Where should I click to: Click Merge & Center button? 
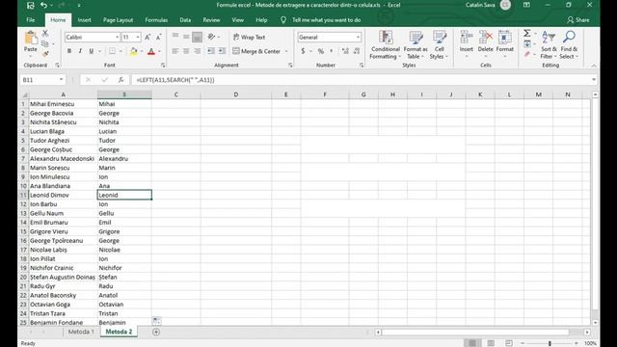pos(256,51)
